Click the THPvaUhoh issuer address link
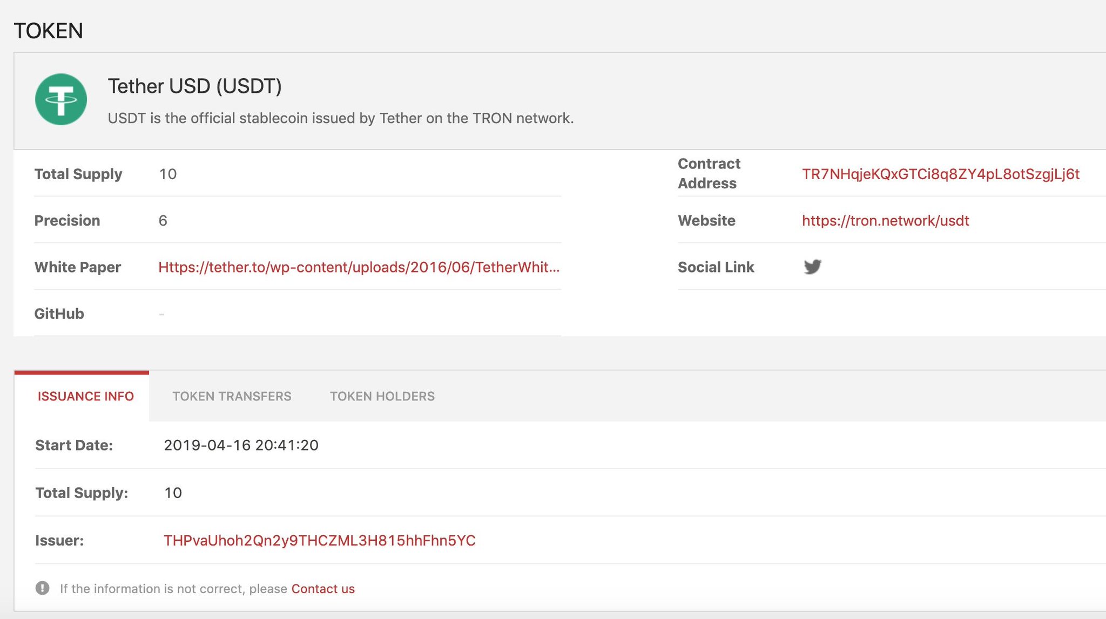The image size is (1106, 619). [319, 540]
